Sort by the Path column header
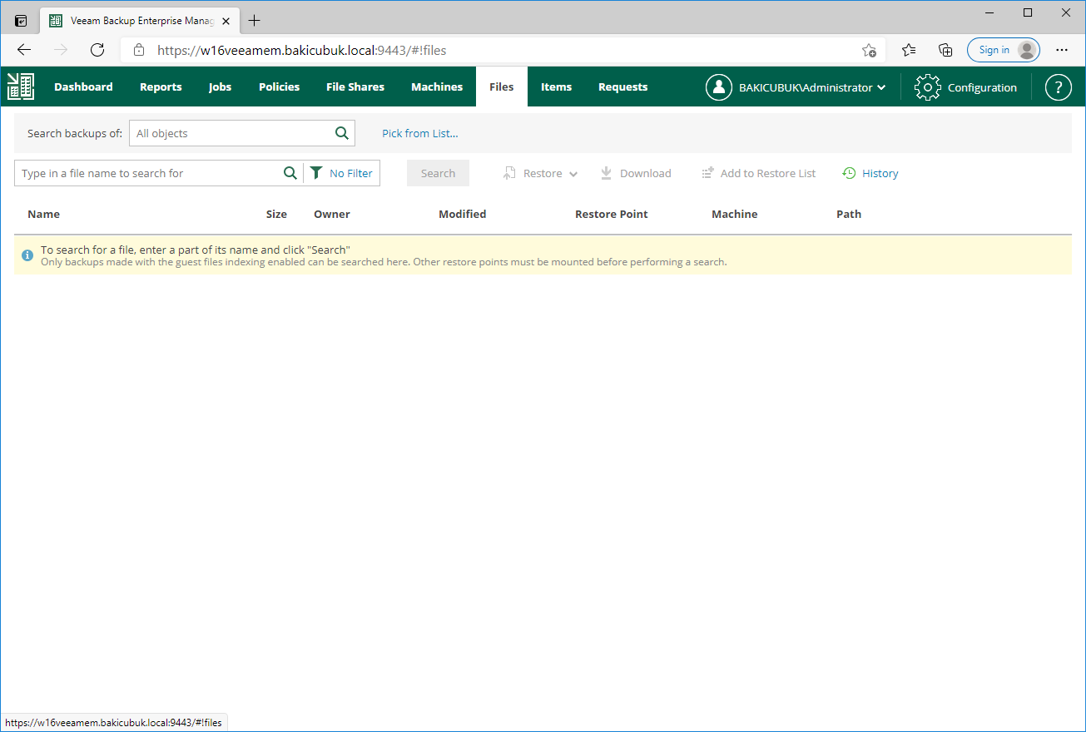 (849, 214)
